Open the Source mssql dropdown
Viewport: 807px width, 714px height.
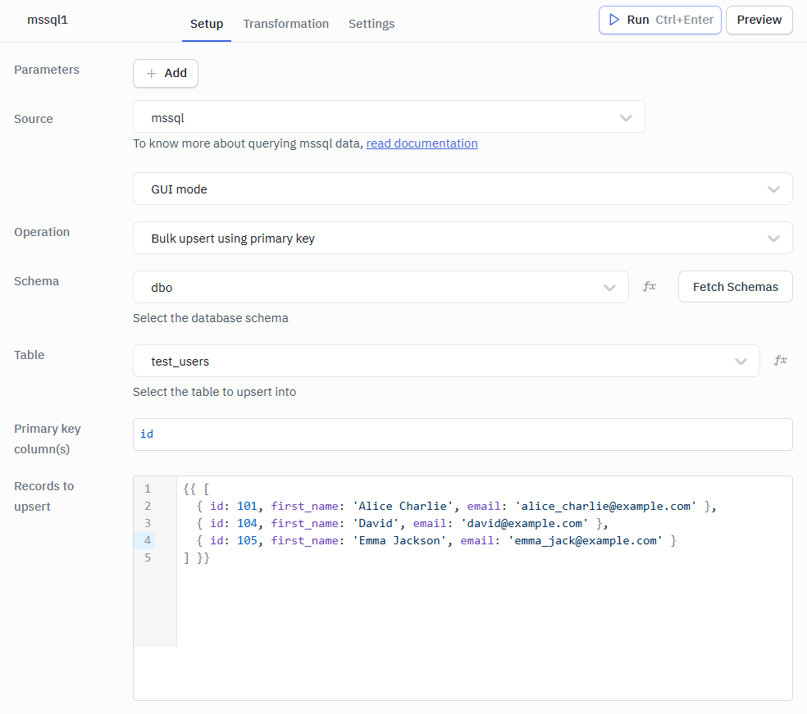(389, 116)
